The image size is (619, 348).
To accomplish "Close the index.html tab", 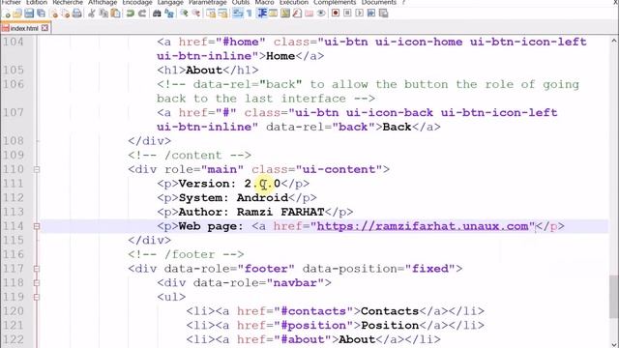I will (45, 28).
